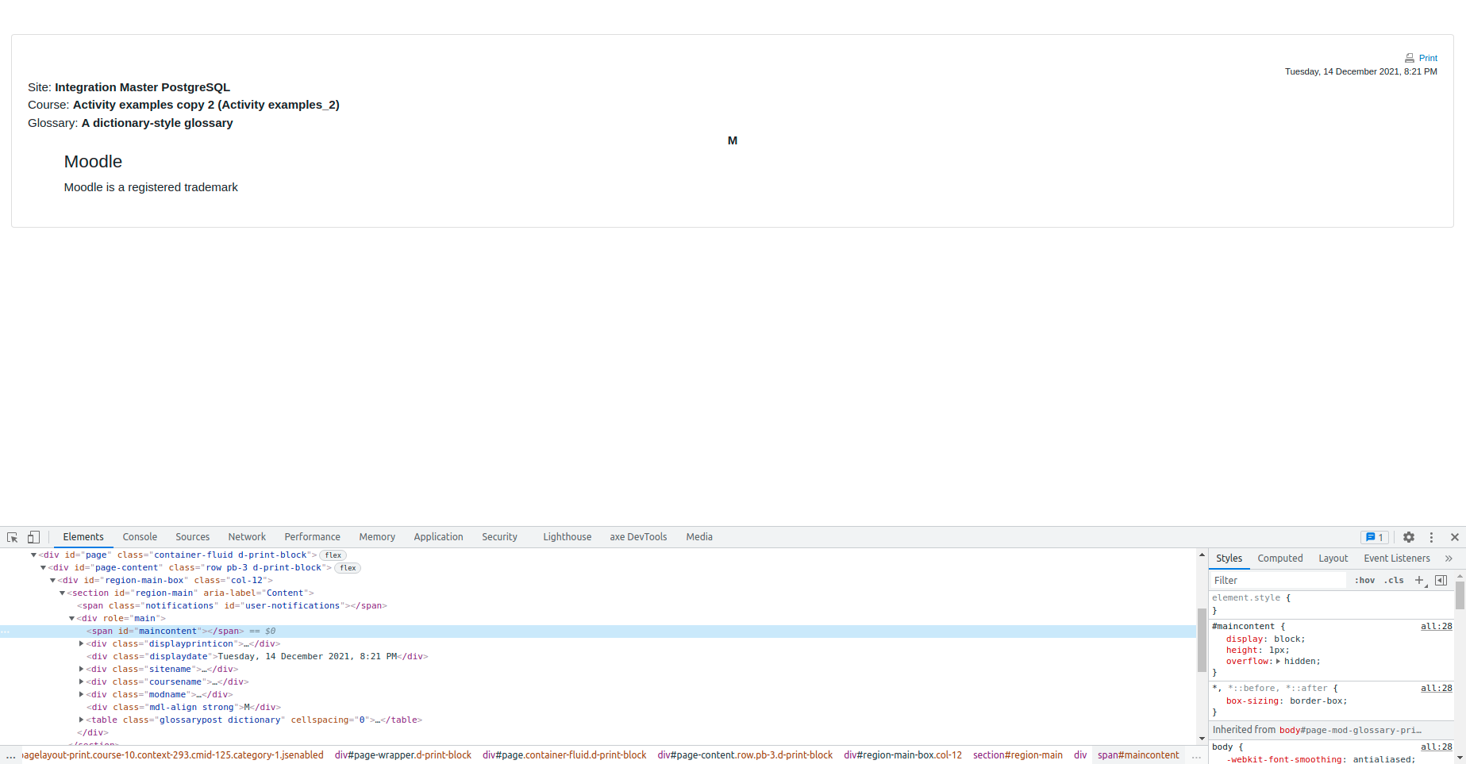Open all:28 source link for box-sizing rule
This screenshot has width=1466, height=764.
pyautogui.click(x=1436, y=689)
